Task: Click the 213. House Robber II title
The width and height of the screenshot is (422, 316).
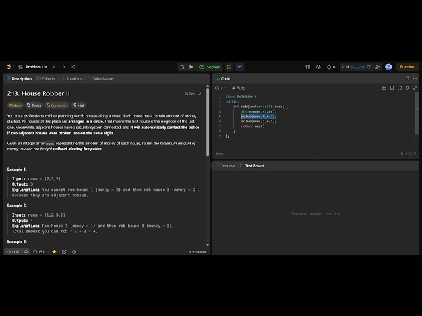Action: pyautogui.click(x=38, y=93)
